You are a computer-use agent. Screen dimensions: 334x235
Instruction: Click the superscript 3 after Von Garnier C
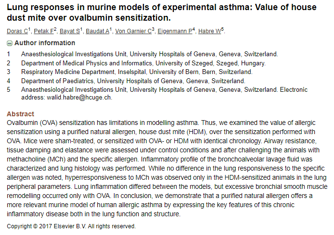153,29
